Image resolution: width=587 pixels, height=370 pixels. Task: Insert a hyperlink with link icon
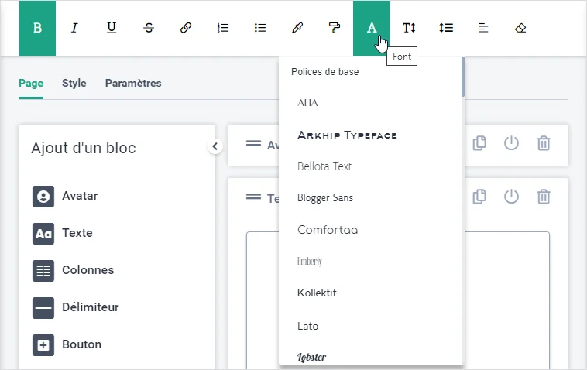tap(186, 28)
